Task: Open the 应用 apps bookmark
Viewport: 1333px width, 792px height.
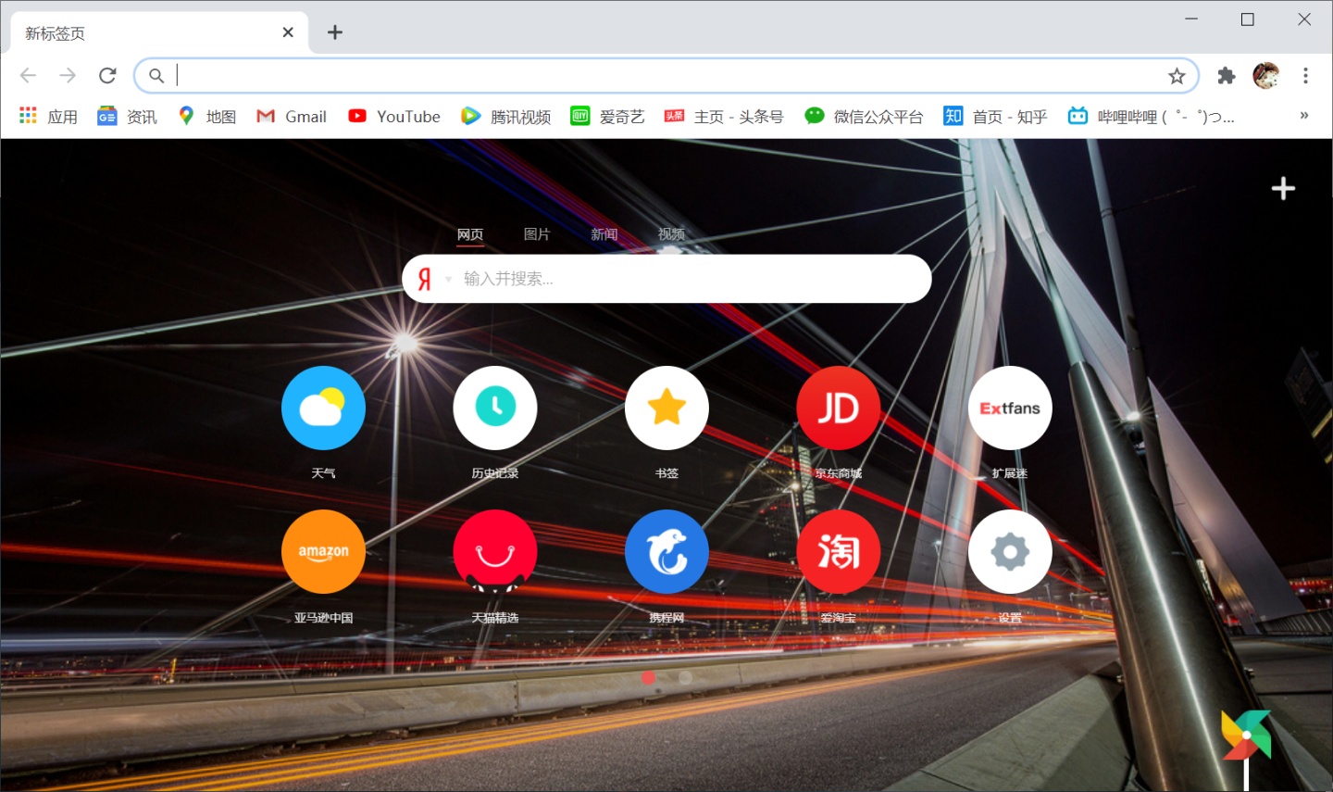Action: point(48,116)
